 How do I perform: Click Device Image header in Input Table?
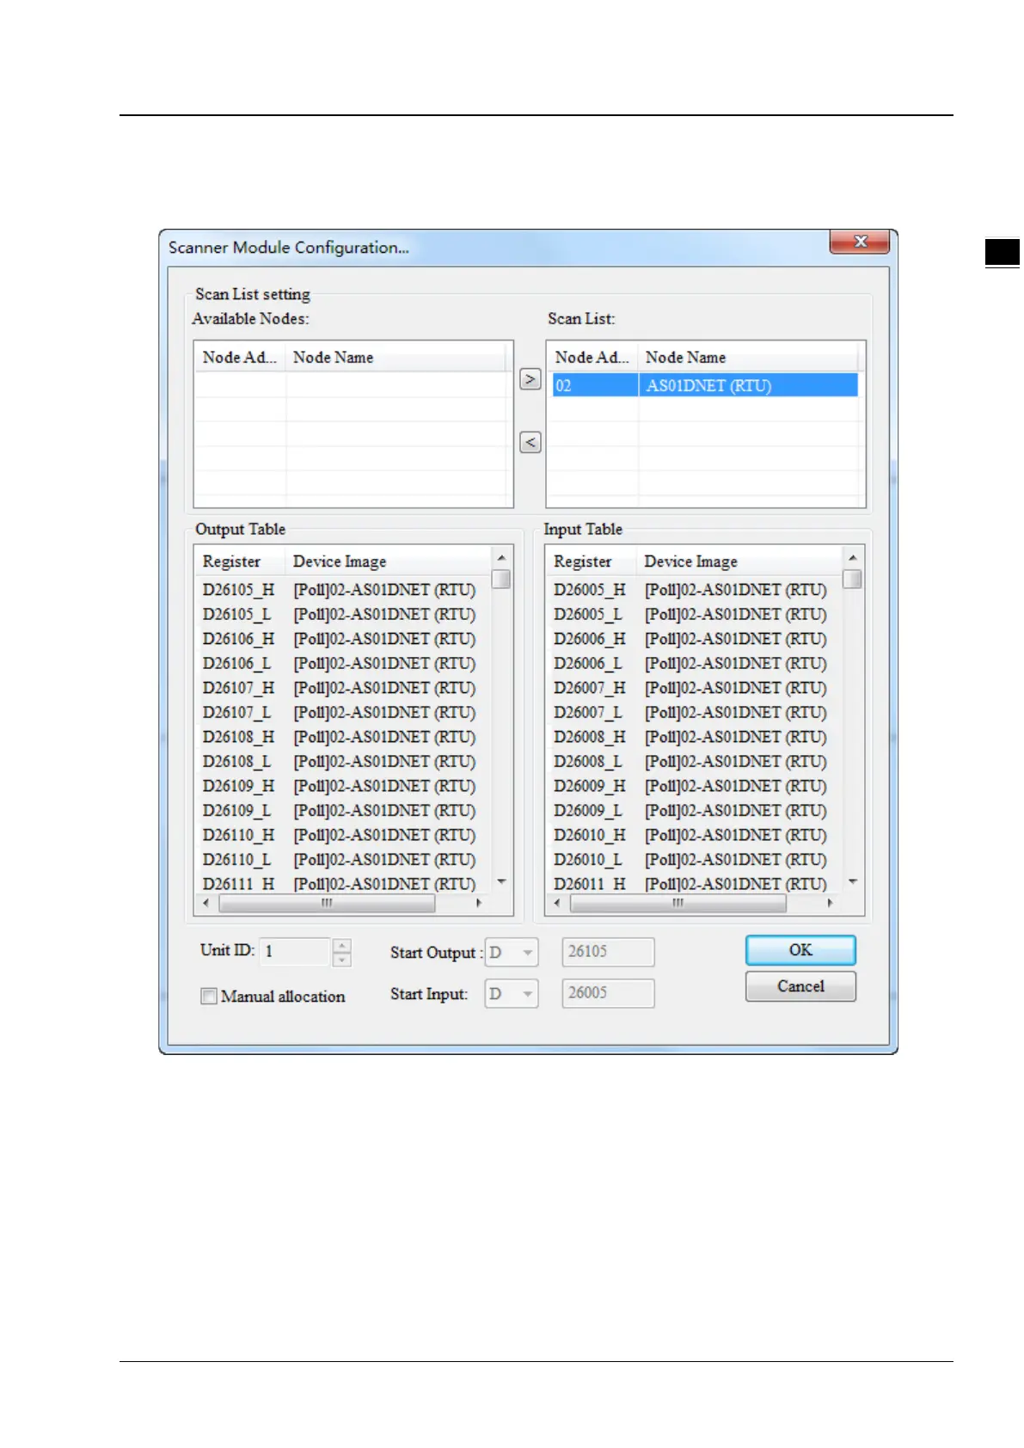pyautogui.click(x=739, y=561)
